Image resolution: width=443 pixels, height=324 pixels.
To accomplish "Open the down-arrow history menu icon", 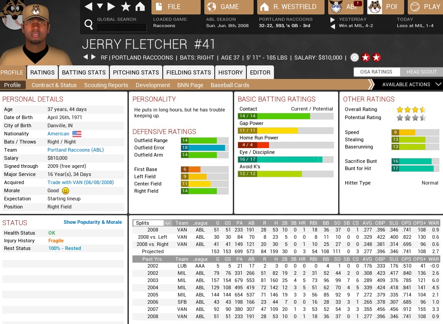I will pos(100,6).
